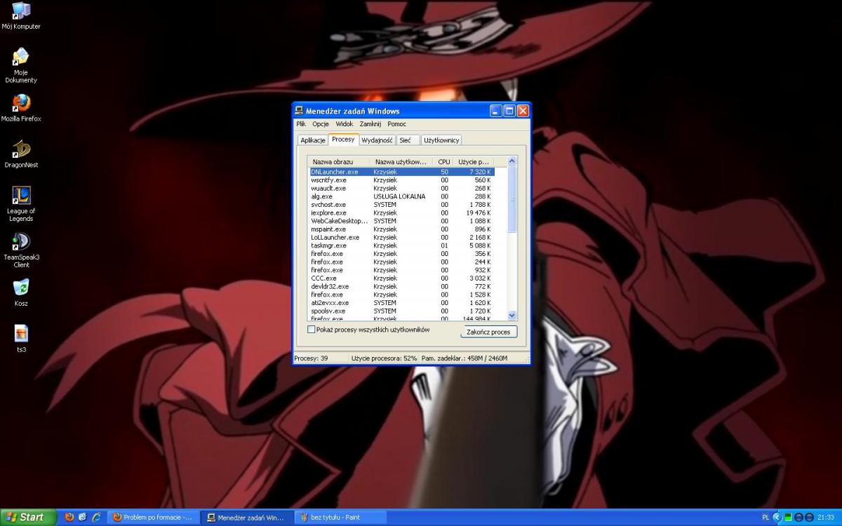
Task: Select the WebCakeDesktop process
Action: coord(401,221)
